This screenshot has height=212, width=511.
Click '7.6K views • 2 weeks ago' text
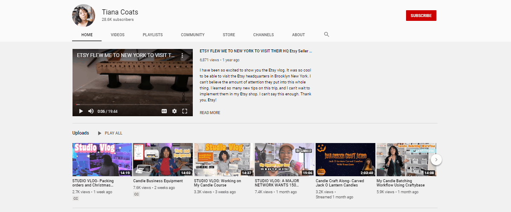coord(154,188)
